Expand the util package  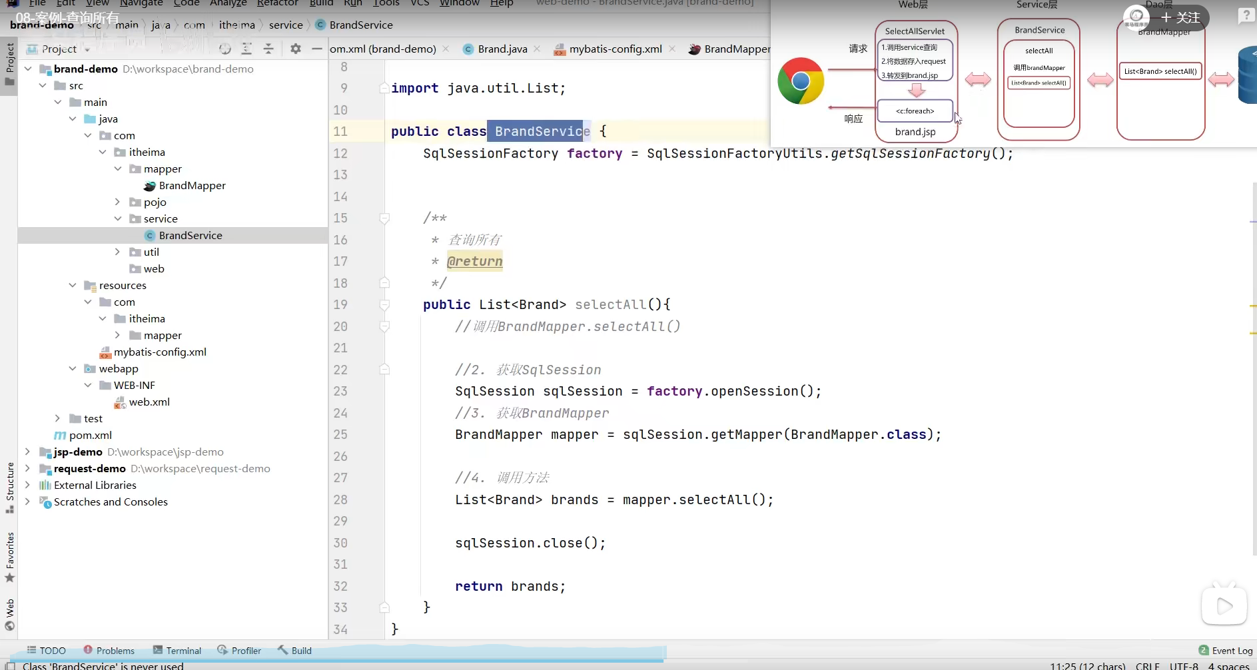tap(117, 252)
